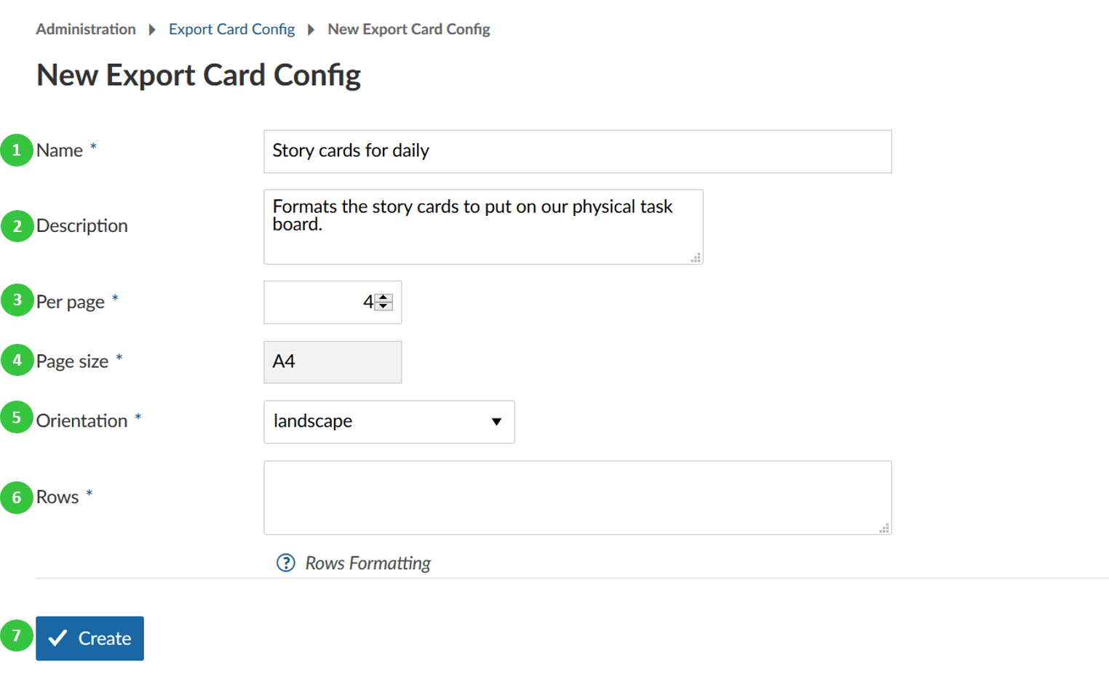Image resolution: width=1109 pixels, height=690 pixels.
Task: Click into the empty Rows text area
Action: (x=577, y=497)
